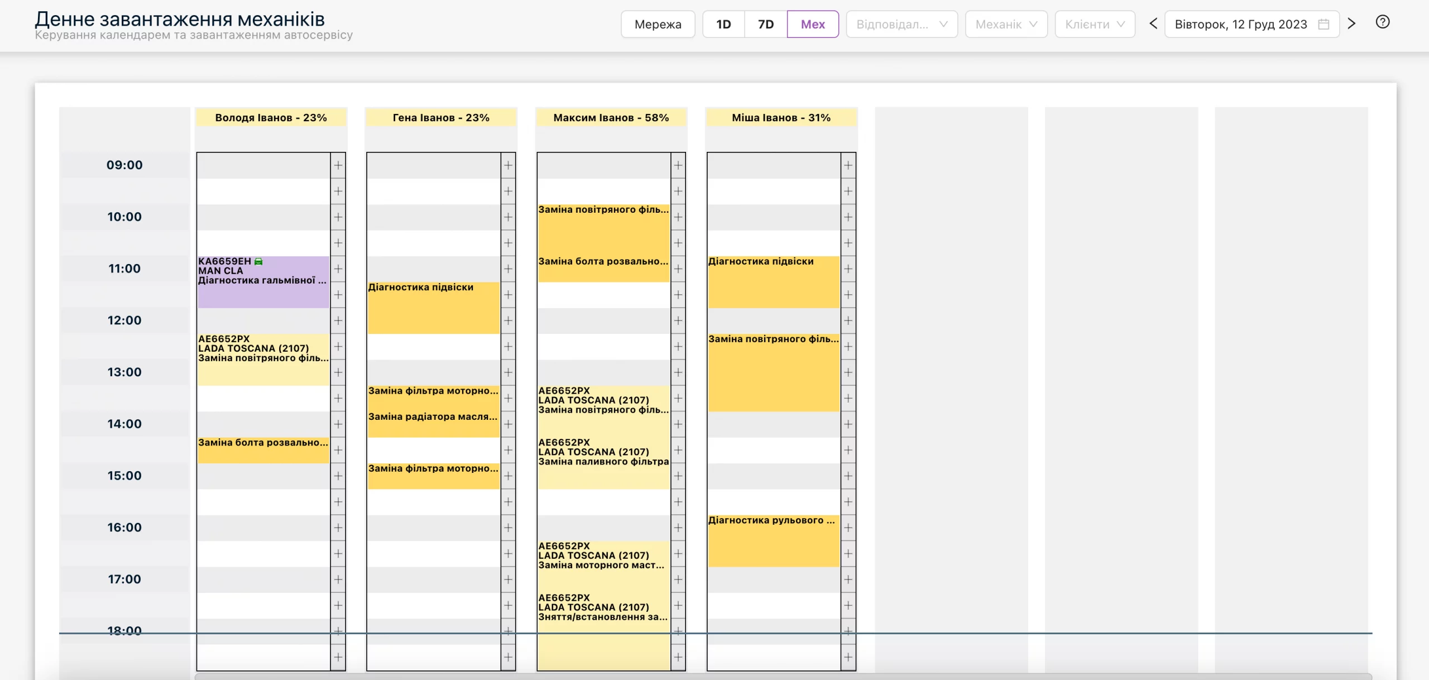Open Максим's Зняття/встановлення task
Image resolution: width=1429 pixels, height=680 pixels.
tap(603, 631)
